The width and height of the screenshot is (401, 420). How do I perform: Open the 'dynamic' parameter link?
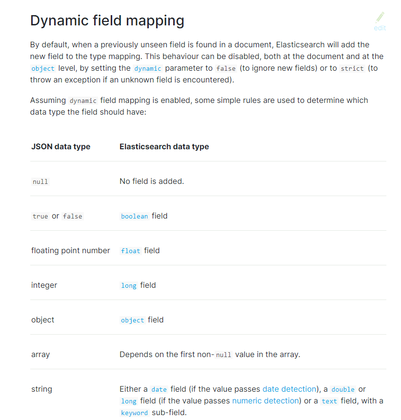point(148,69)
